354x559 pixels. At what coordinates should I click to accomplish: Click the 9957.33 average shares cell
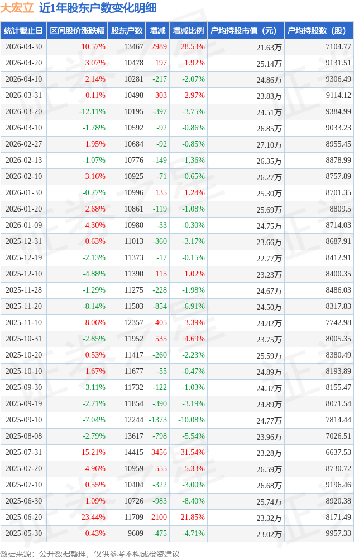[338, 533]
